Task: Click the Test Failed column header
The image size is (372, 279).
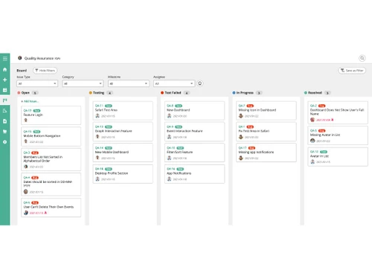Action: (x=173, y=93)
